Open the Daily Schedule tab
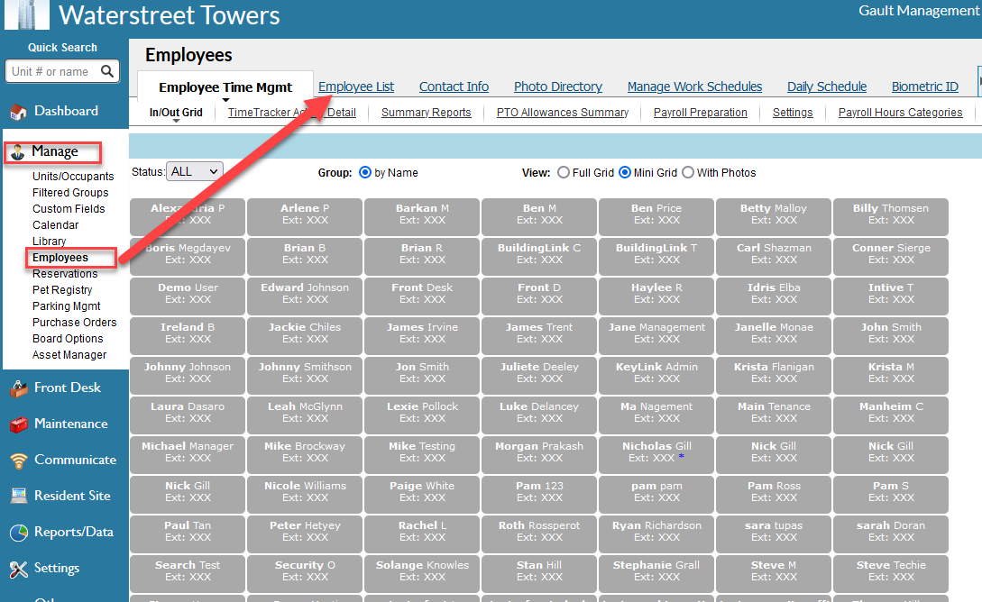Screen dimensions: 982x602 (827, 87)
